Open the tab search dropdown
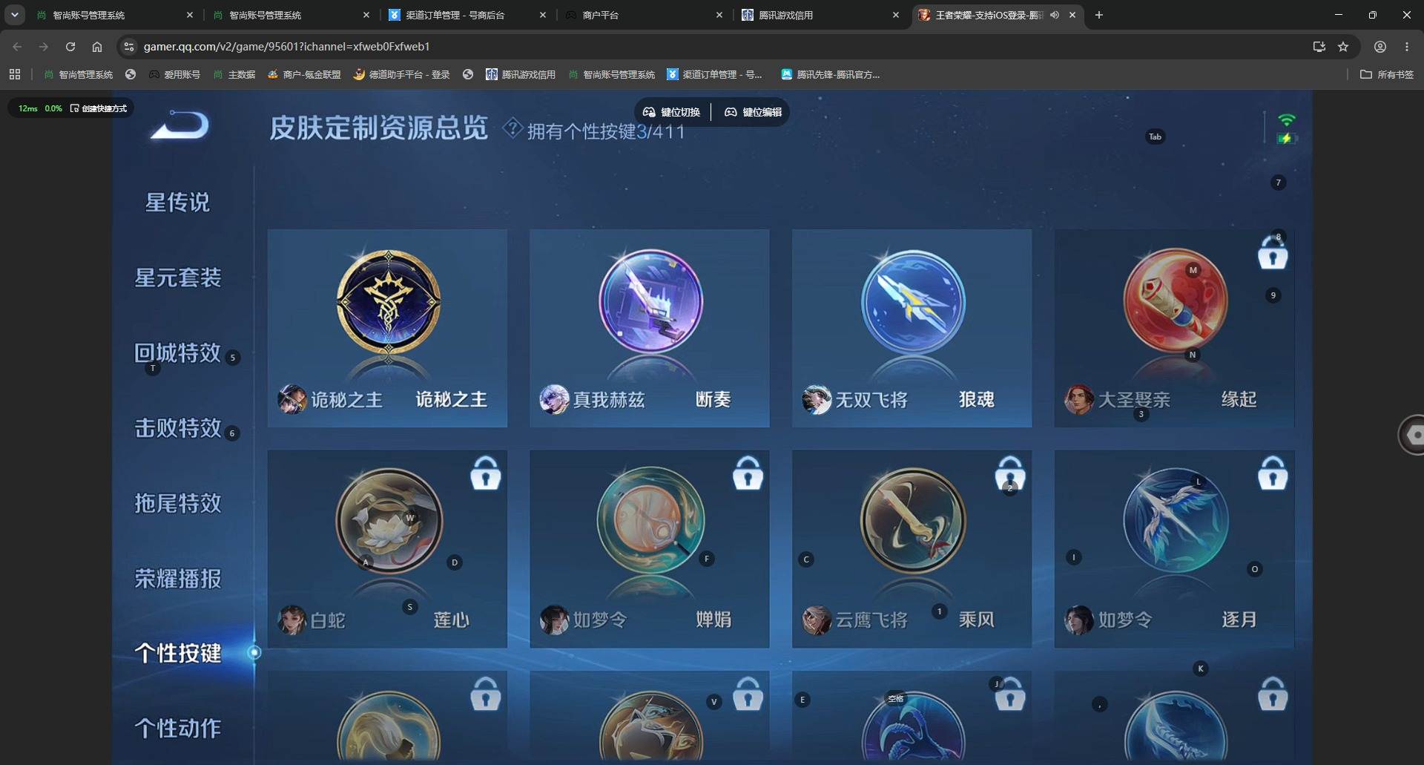 click(x=14, y=15)
